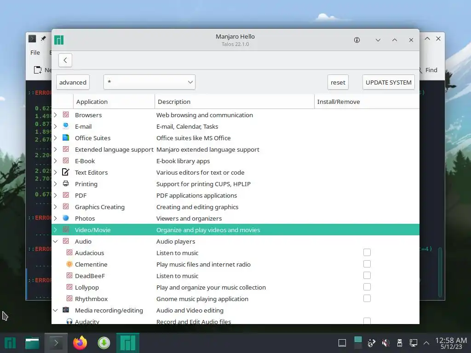The height and width of the screenshot is (353, 471).
Task: Click the Photos category icon
Action: click(x=66, y=218)
